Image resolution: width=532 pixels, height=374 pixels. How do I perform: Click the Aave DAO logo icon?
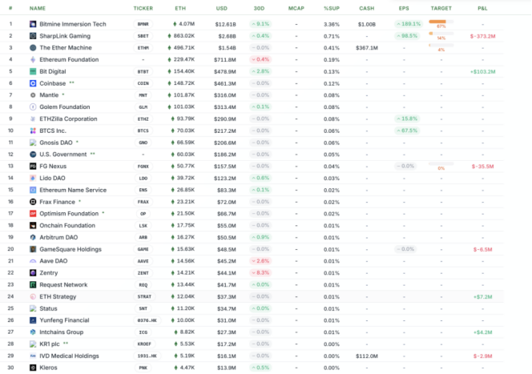(x=32, y=260)
